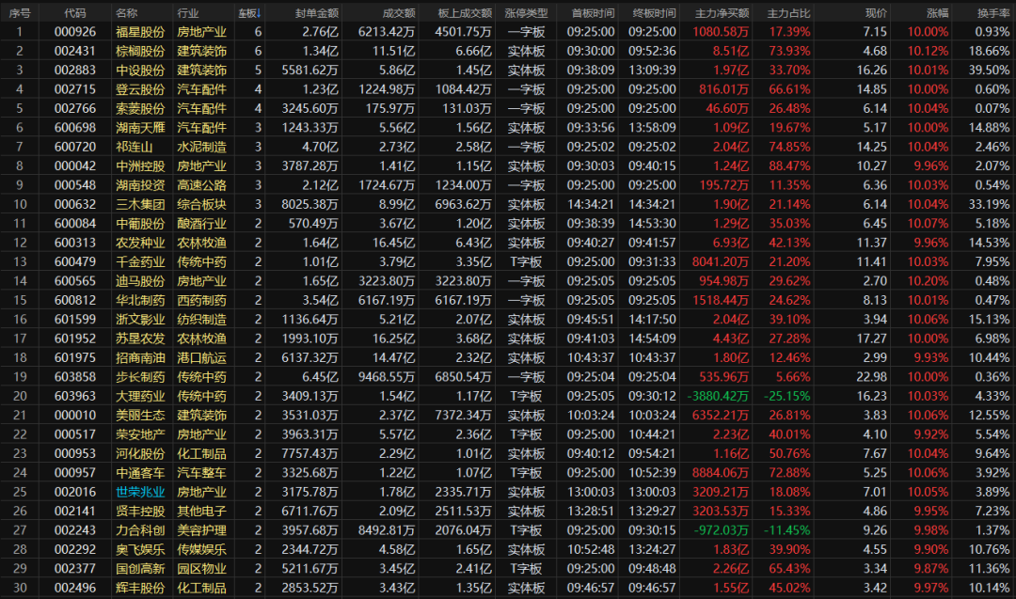1016x599 pixels.
Task: Sort by the 涨幅 column header
Action: [938, 13]
